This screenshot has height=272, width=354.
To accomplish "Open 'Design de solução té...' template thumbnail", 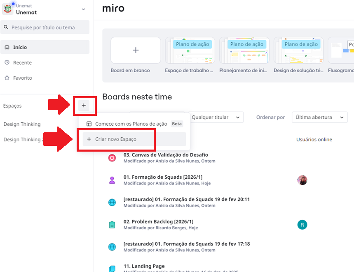I will [299, 50].
